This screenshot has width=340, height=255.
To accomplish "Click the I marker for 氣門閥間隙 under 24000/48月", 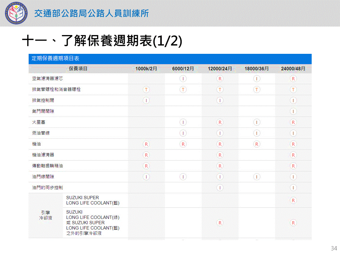I will 293,112.
